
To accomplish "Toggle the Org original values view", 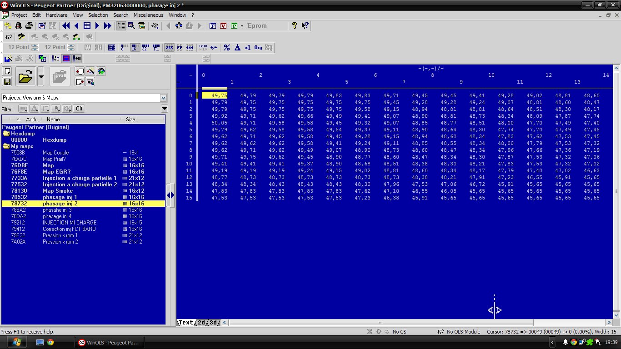I will click(258, 47).
